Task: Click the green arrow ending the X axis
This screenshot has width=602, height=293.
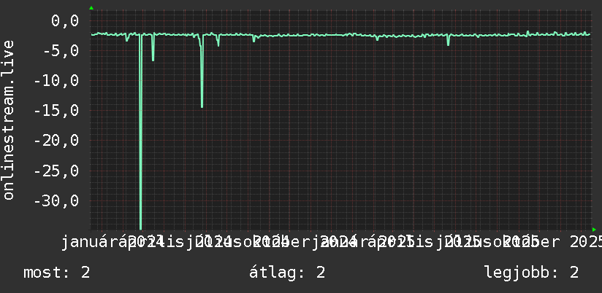Action: click(594, 230)
